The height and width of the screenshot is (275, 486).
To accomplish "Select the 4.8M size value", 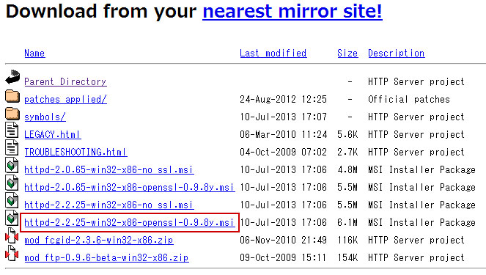I will pos(347,170).
